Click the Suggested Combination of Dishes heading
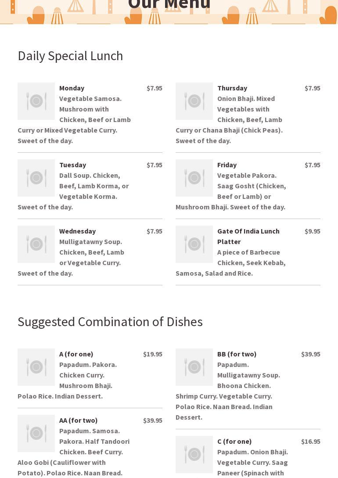This screenshot has width=338, height=478. coord(110,322)
